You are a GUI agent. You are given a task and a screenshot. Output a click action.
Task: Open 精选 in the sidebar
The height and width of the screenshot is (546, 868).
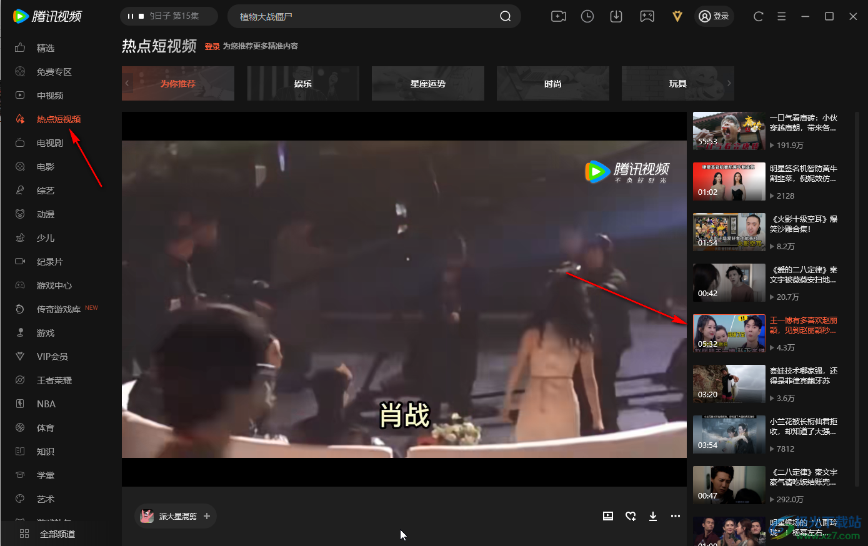coord(46,48)
